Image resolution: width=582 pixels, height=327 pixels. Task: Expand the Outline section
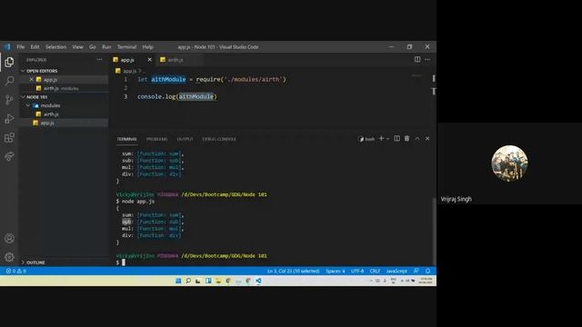click(x=23, y=263)
